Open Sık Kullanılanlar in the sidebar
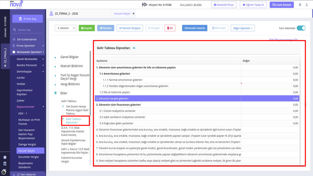313x176 pixels. click(27, 39)
